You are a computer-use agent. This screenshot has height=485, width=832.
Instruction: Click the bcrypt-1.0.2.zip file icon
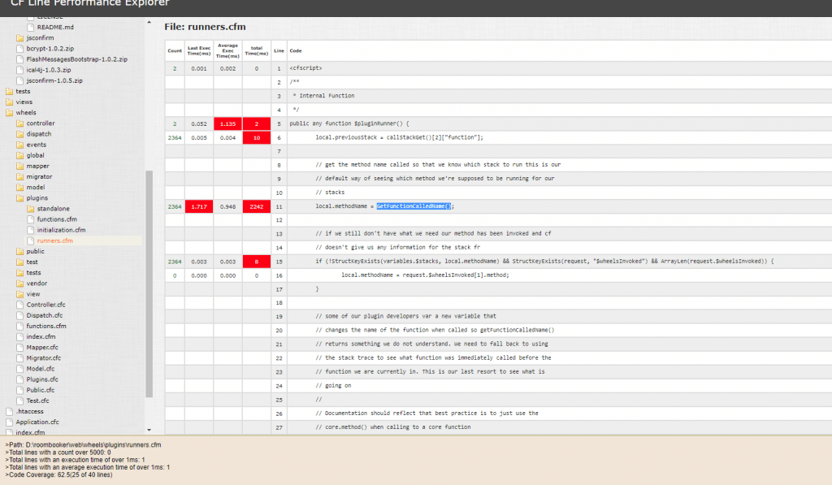(19, 48)
